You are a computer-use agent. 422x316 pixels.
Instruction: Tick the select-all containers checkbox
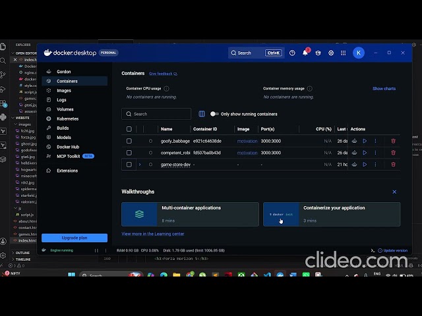(129, 129)
